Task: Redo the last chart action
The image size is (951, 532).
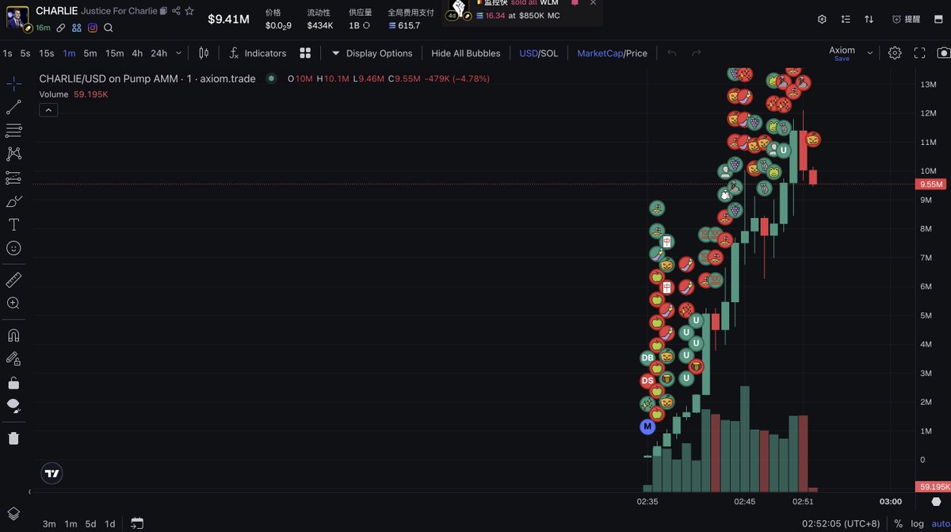Action: [x=697, y=53]
